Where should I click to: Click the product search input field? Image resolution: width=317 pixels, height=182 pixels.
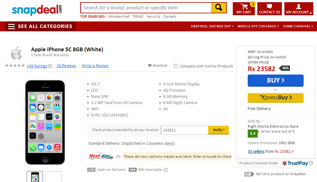pos(146,8)
